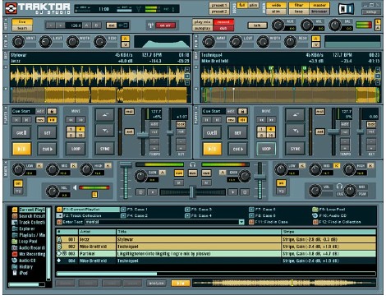Select Track Collection in browser tree
The height and width of the screenshot is (300, 386).
click(29, 223)
